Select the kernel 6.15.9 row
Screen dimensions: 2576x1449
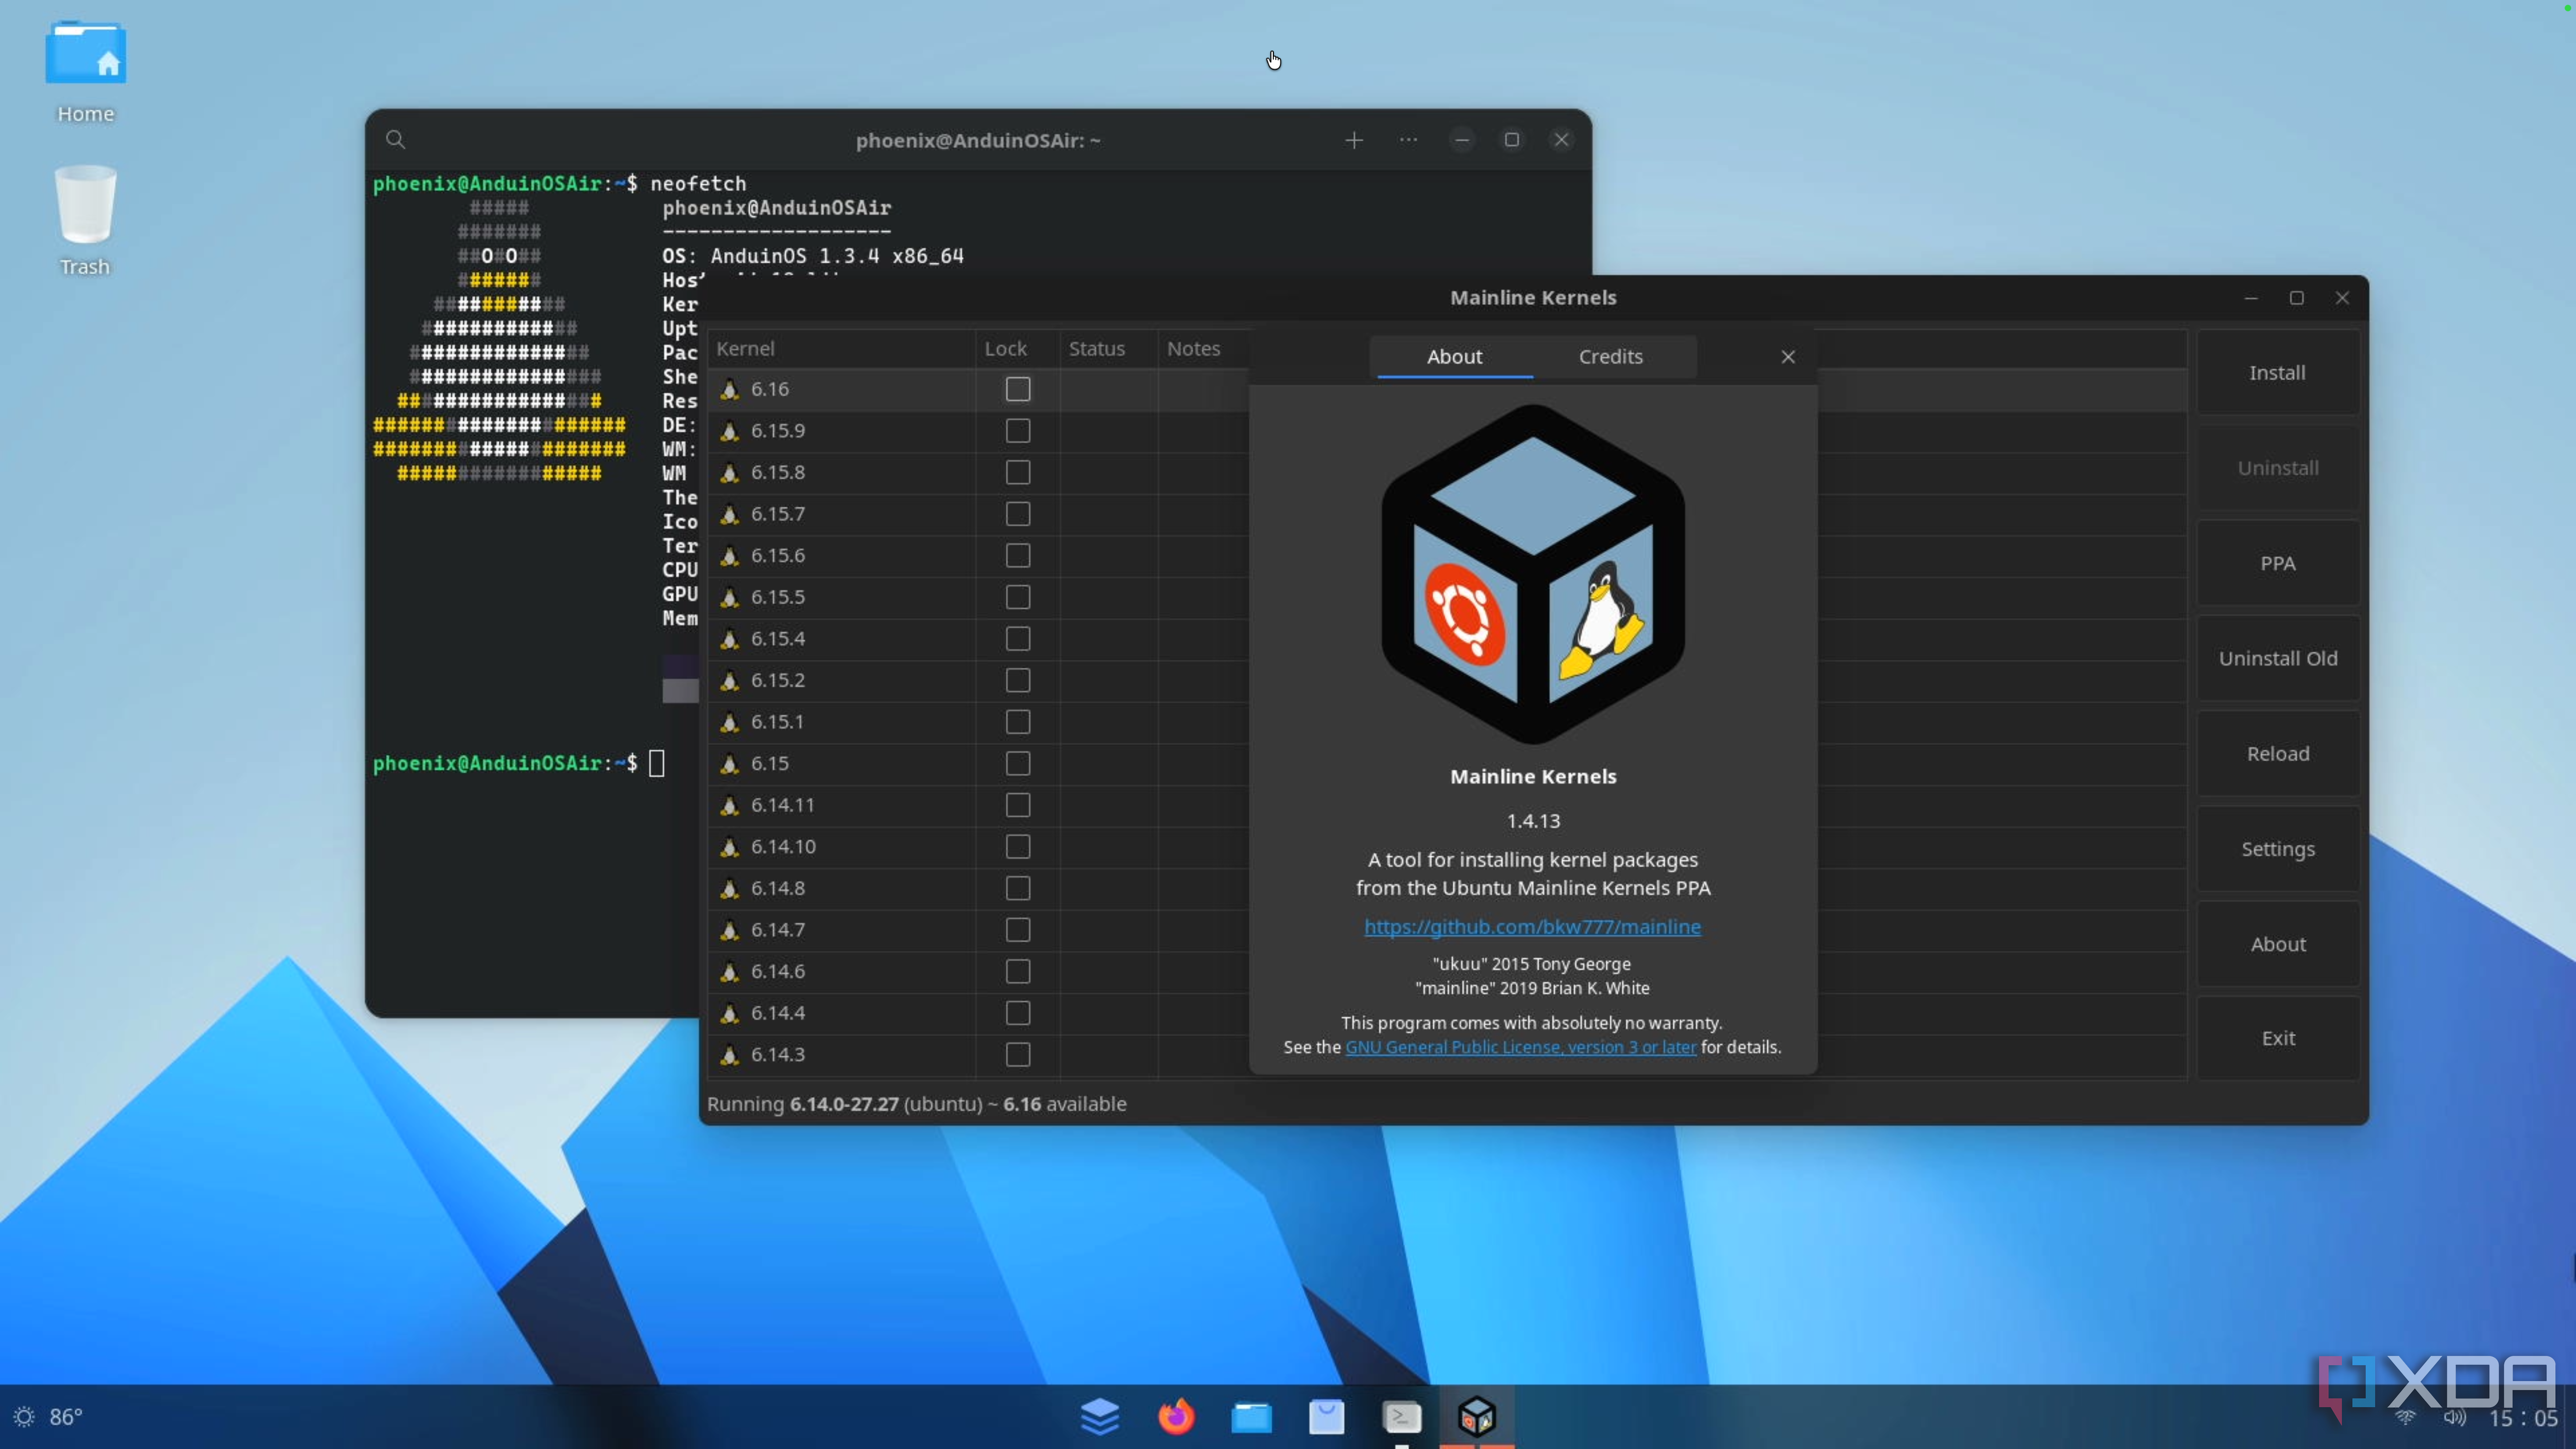click(x=778, y=431)
